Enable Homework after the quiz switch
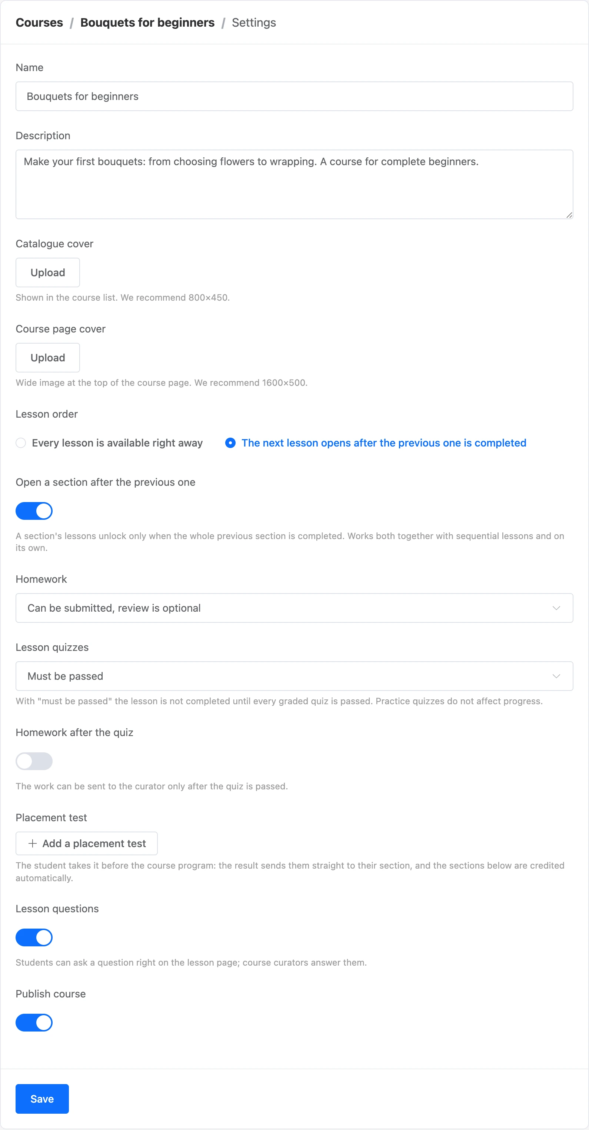Viewport: 589px width, 1130px height. click(x=34, y=761)
